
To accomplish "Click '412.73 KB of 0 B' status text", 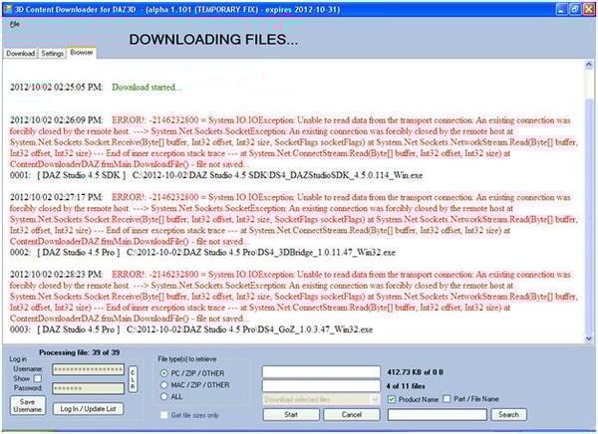I will pyautogui.click(x=415, y=372).
